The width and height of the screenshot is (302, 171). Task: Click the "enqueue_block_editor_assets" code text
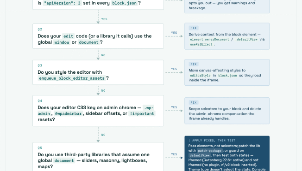pyautogui.click(x=72, y=78)
